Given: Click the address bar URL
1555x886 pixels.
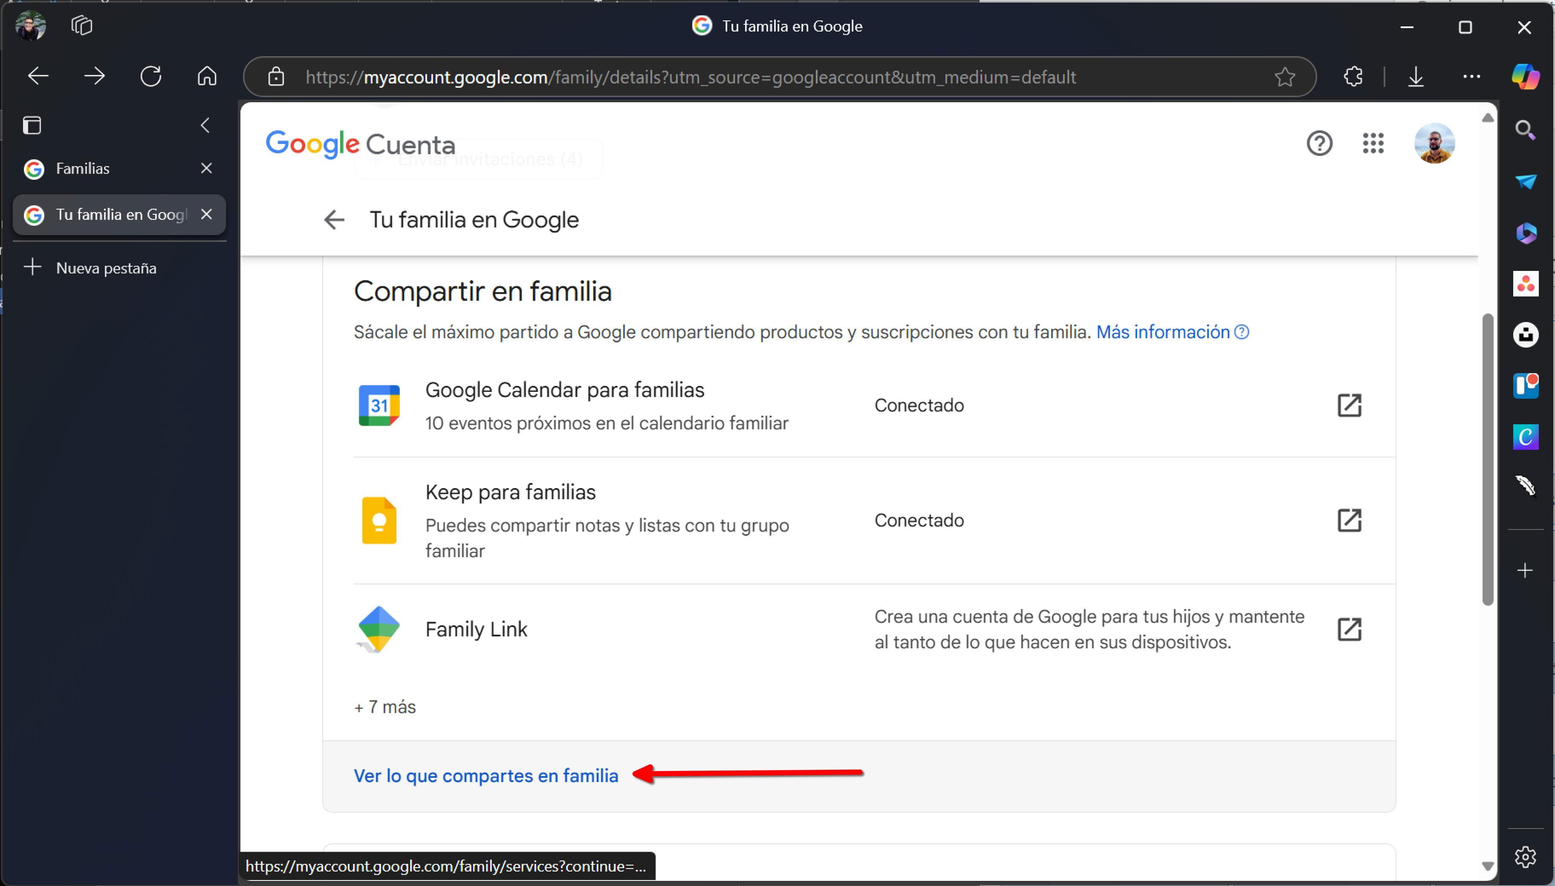Looking at the screenshot, I should tap(691, 77).
